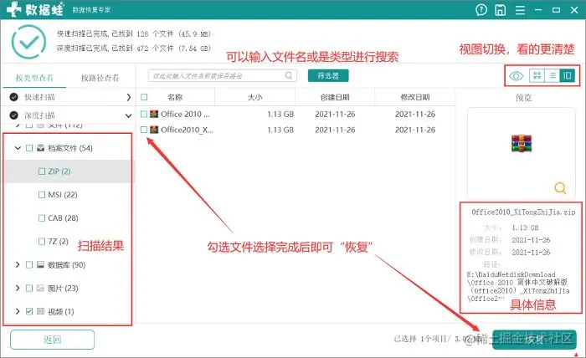This screenshot has width=586, height=358.
Task: Switch to 按路径查看 tab
Action: [x=100, y=78]
